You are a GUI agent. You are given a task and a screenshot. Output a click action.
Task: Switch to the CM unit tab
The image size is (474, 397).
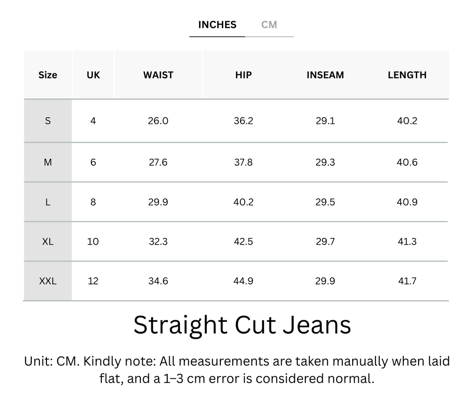[270, 25]
